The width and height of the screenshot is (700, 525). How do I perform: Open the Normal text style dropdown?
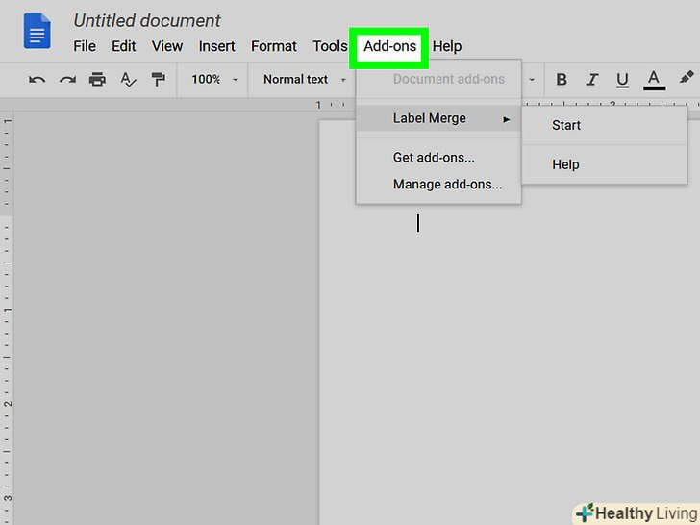pyautogui.click(x=305, y=80)
